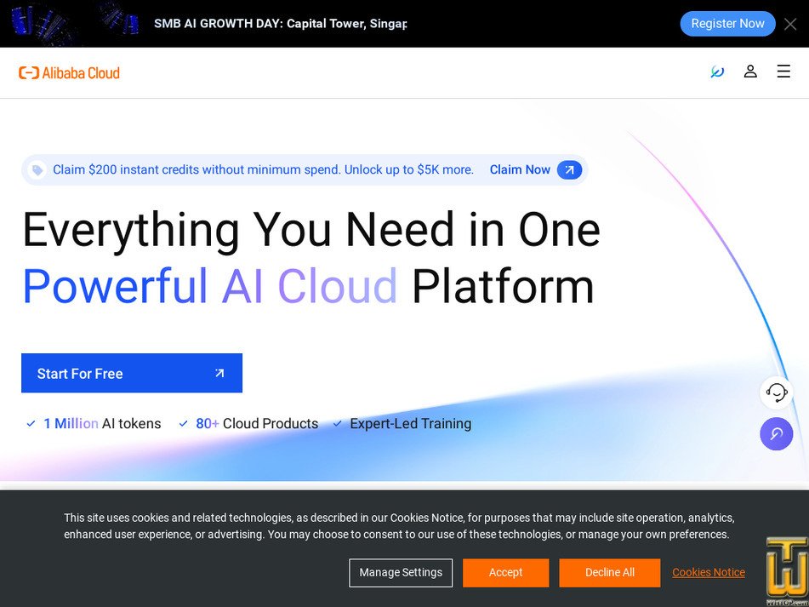Image resolution: width=809 pixels, height=607 pixels.
Task: Follow the Claim Now link
Action: [x=520, y=169]
